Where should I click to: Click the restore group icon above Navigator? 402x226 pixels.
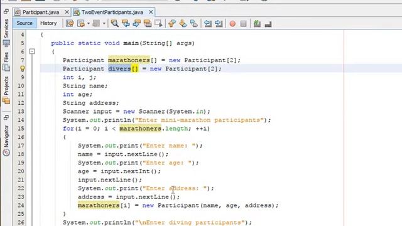click(x=6, y=117)
